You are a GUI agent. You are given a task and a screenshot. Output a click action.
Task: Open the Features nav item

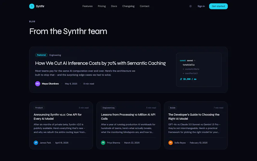pos(87,6)
